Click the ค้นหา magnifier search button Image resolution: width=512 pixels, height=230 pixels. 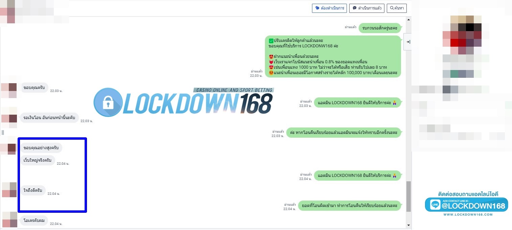(397, 8)
